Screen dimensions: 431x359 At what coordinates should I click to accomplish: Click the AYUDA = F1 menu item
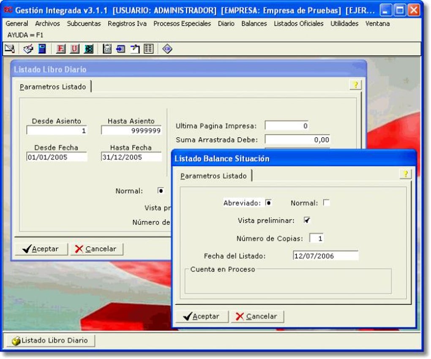click(25, 35)
